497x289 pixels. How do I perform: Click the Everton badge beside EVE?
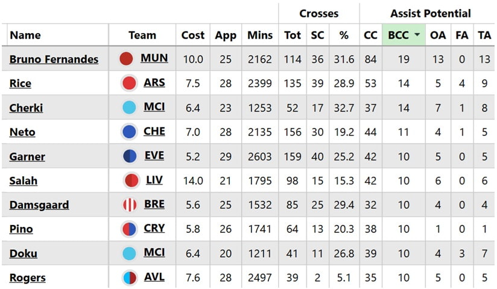click(x=129, y=156)
